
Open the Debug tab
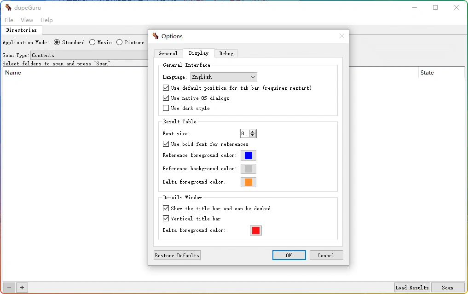[226, 53]
